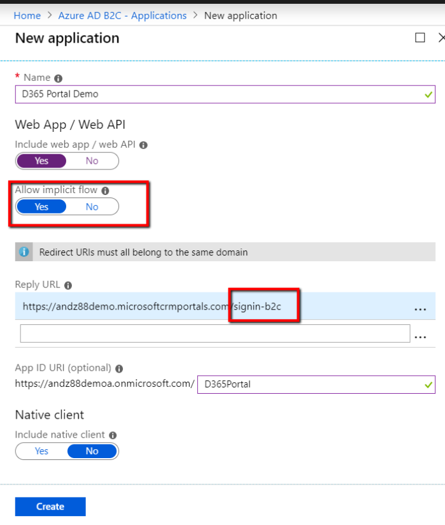
Task: Click the blue info icon in redirect URIs banner
Action: [x=25, y=252]
